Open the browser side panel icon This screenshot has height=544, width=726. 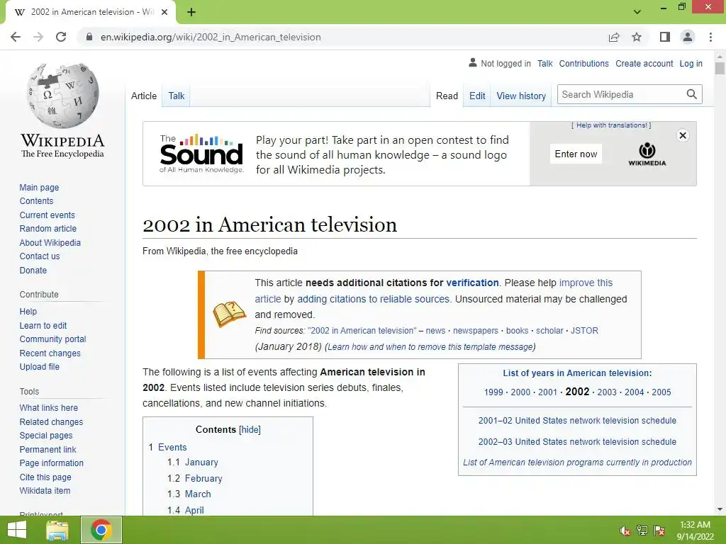tap(665, 37)
